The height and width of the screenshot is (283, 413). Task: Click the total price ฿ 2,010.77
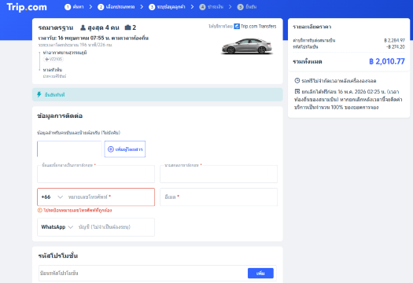[387, 61]
